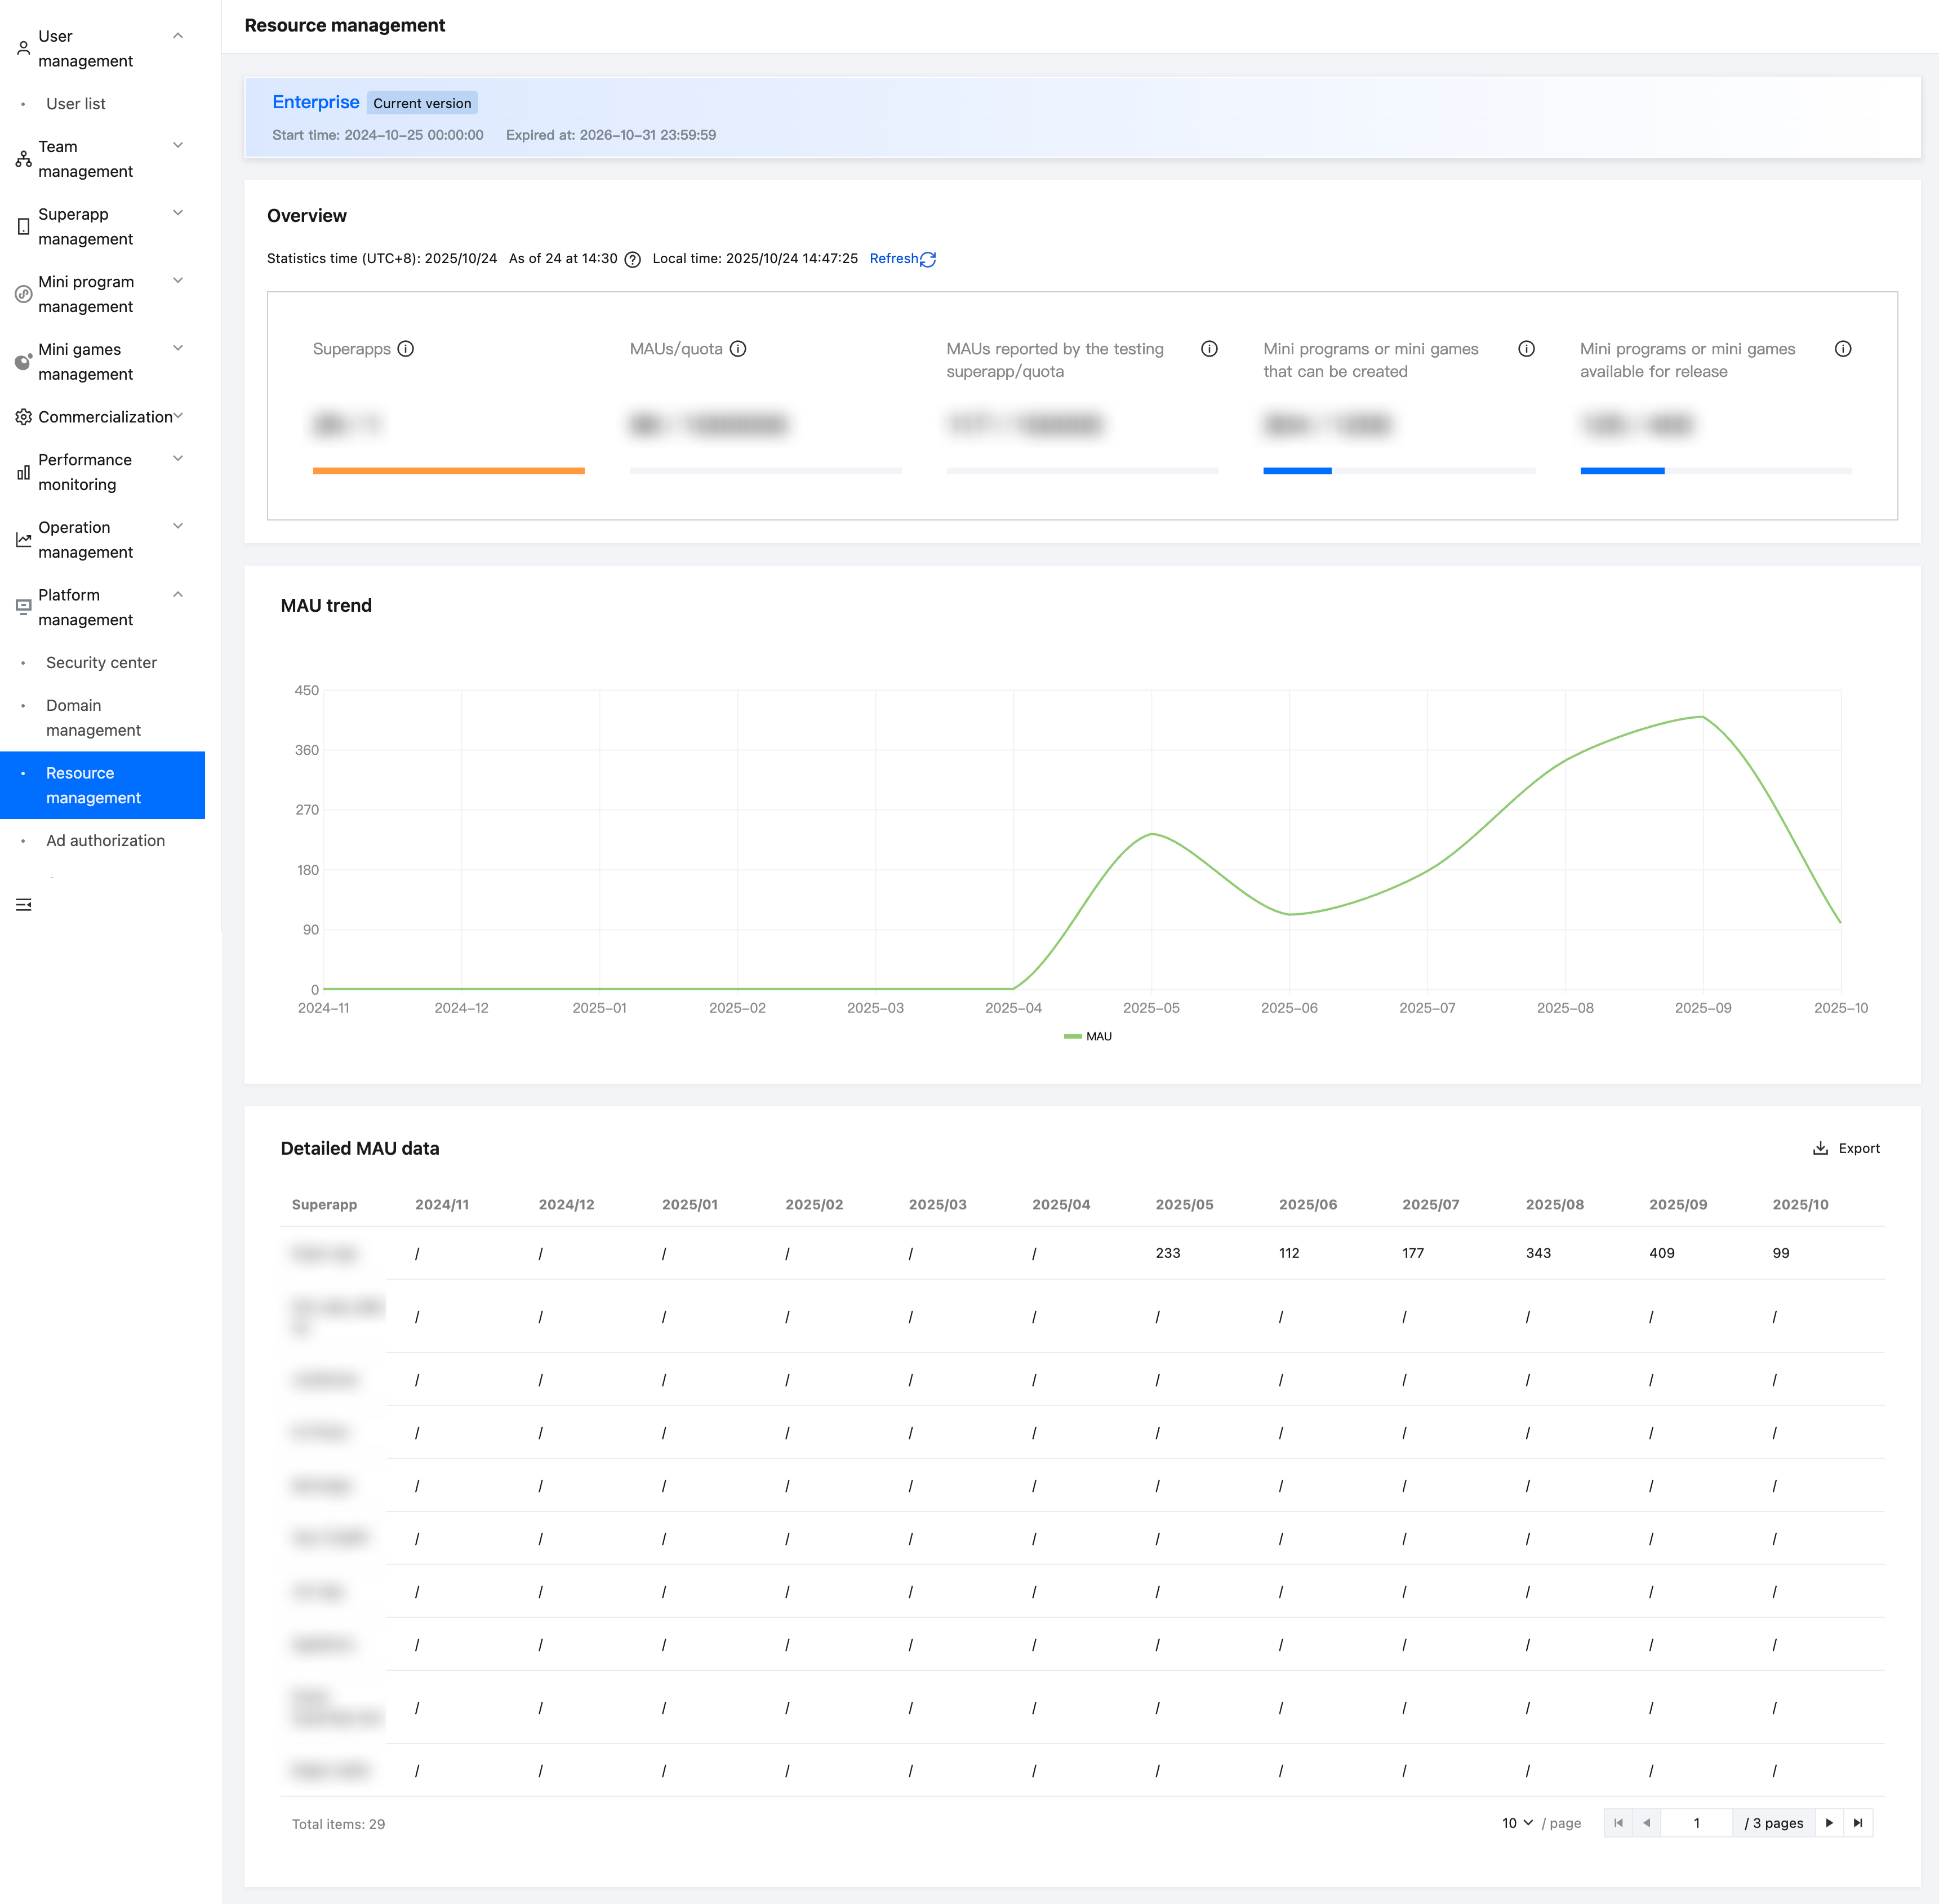
Task: Click the help icon after 'As of 24 at 14:30'
Action: point(632,260)
